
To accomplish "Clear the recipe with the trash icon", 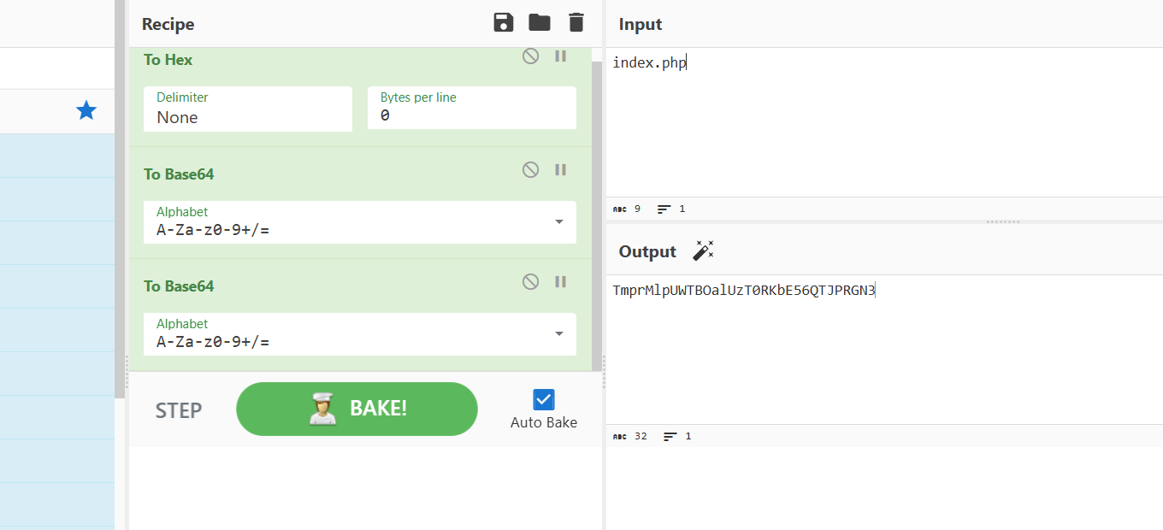I will pos(576,23).
